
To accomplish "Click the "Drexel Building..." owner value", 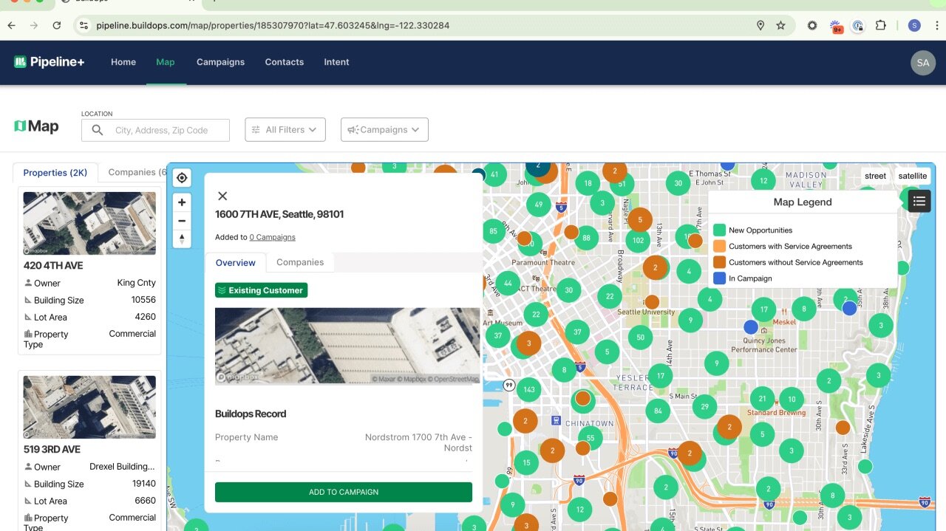I will 123,467.
